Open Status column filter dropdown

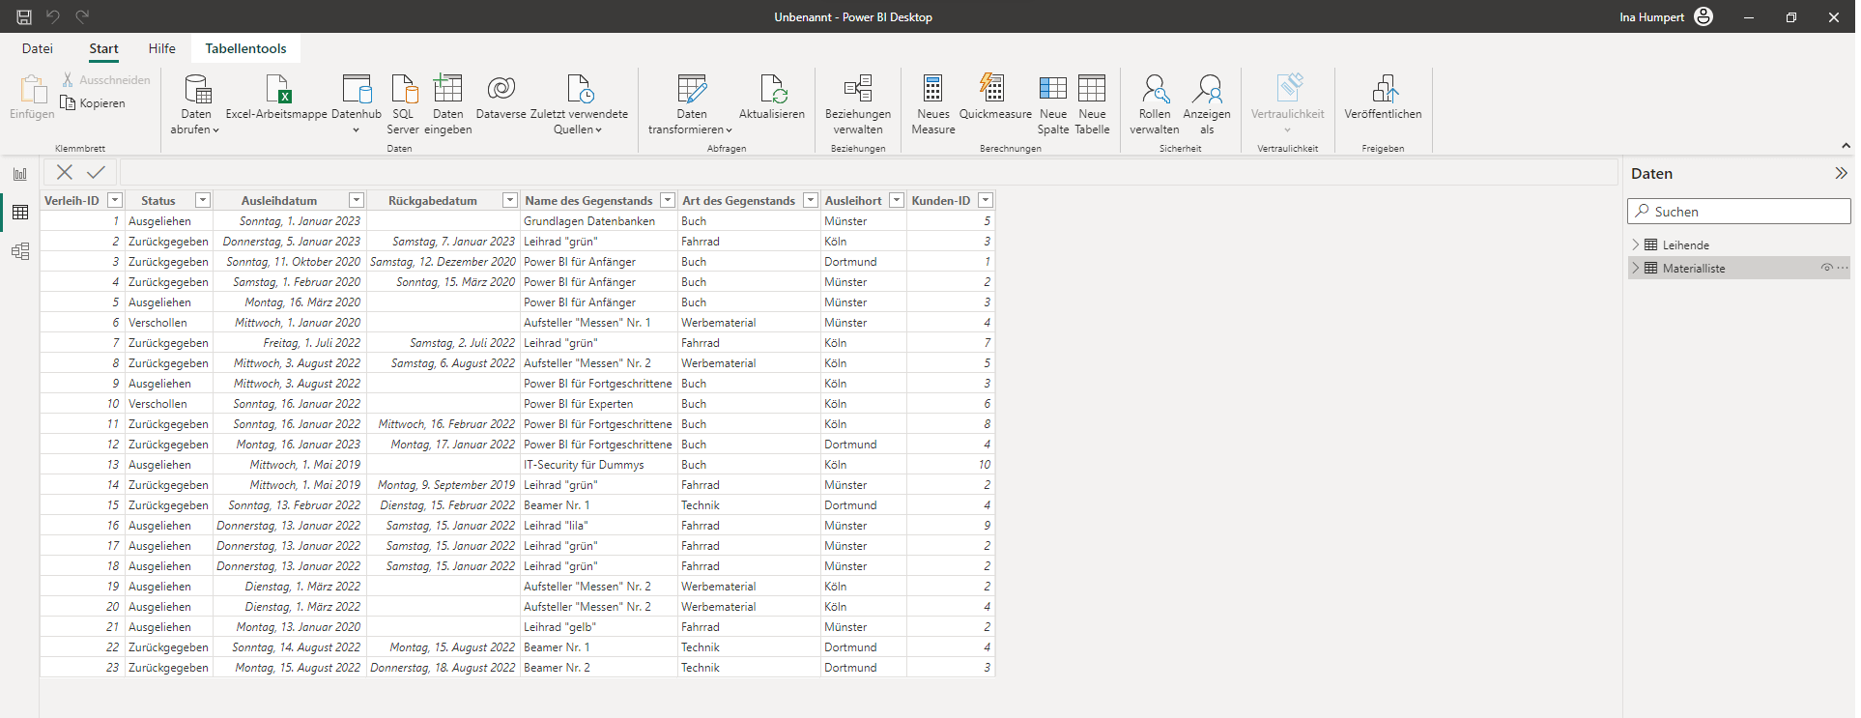203,200
